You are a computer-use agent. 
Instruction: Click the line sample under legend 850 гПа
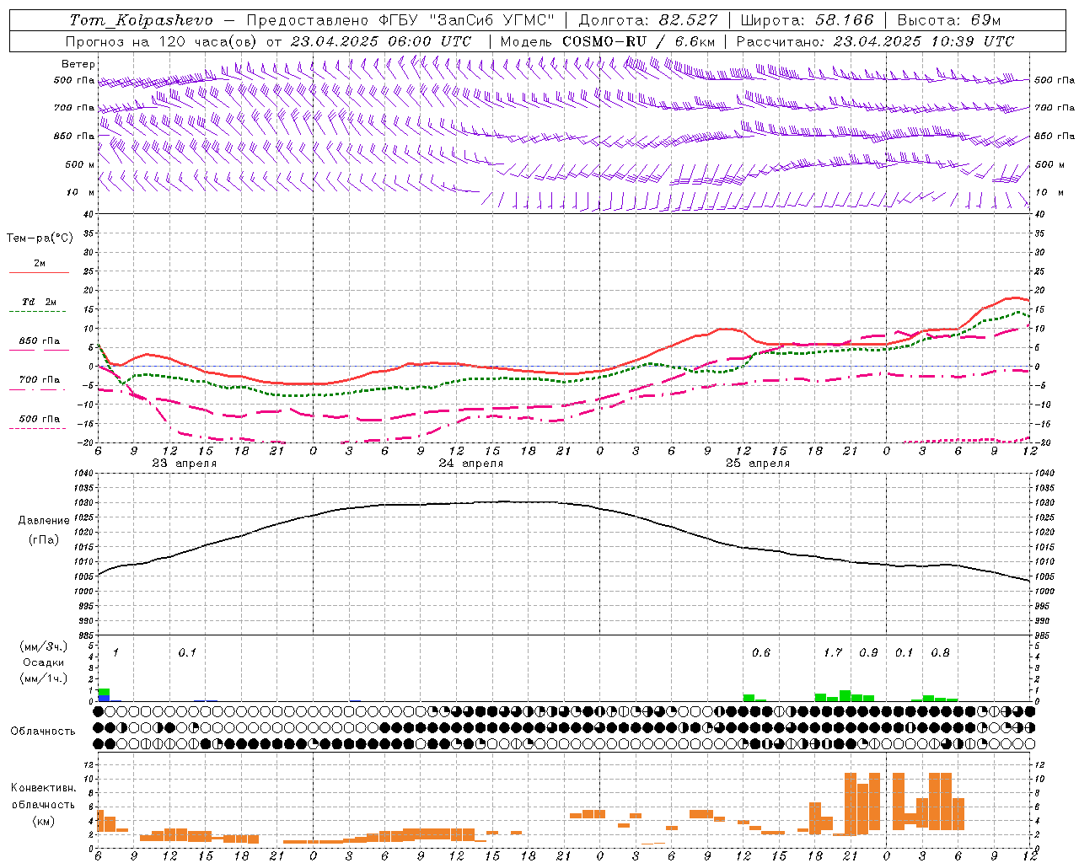pyautogui.click(x=39, y=351)
